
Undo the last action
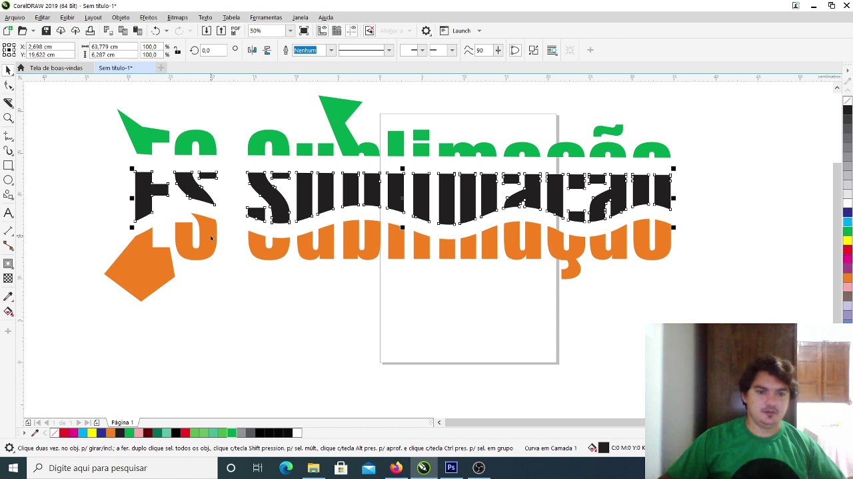click(155, 31)
